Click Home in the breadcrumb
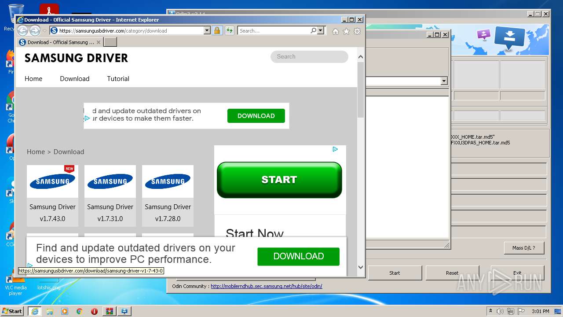The image size is (563, 317). 36,152
